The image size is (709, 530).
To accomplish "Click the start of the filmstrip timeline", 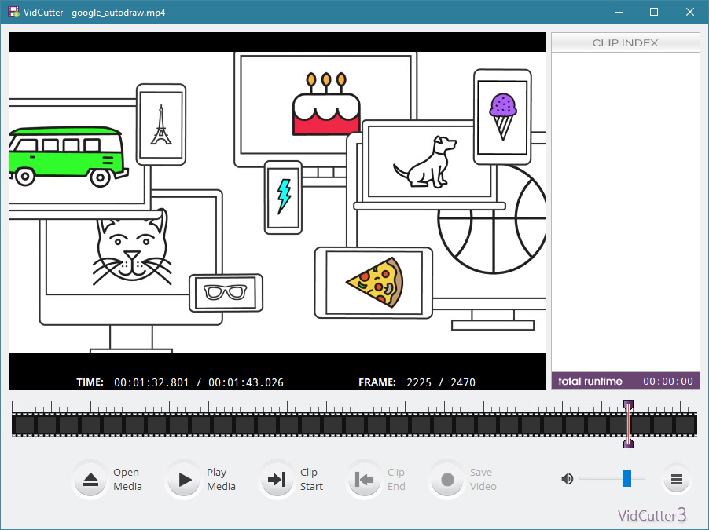I will [16, 425].
